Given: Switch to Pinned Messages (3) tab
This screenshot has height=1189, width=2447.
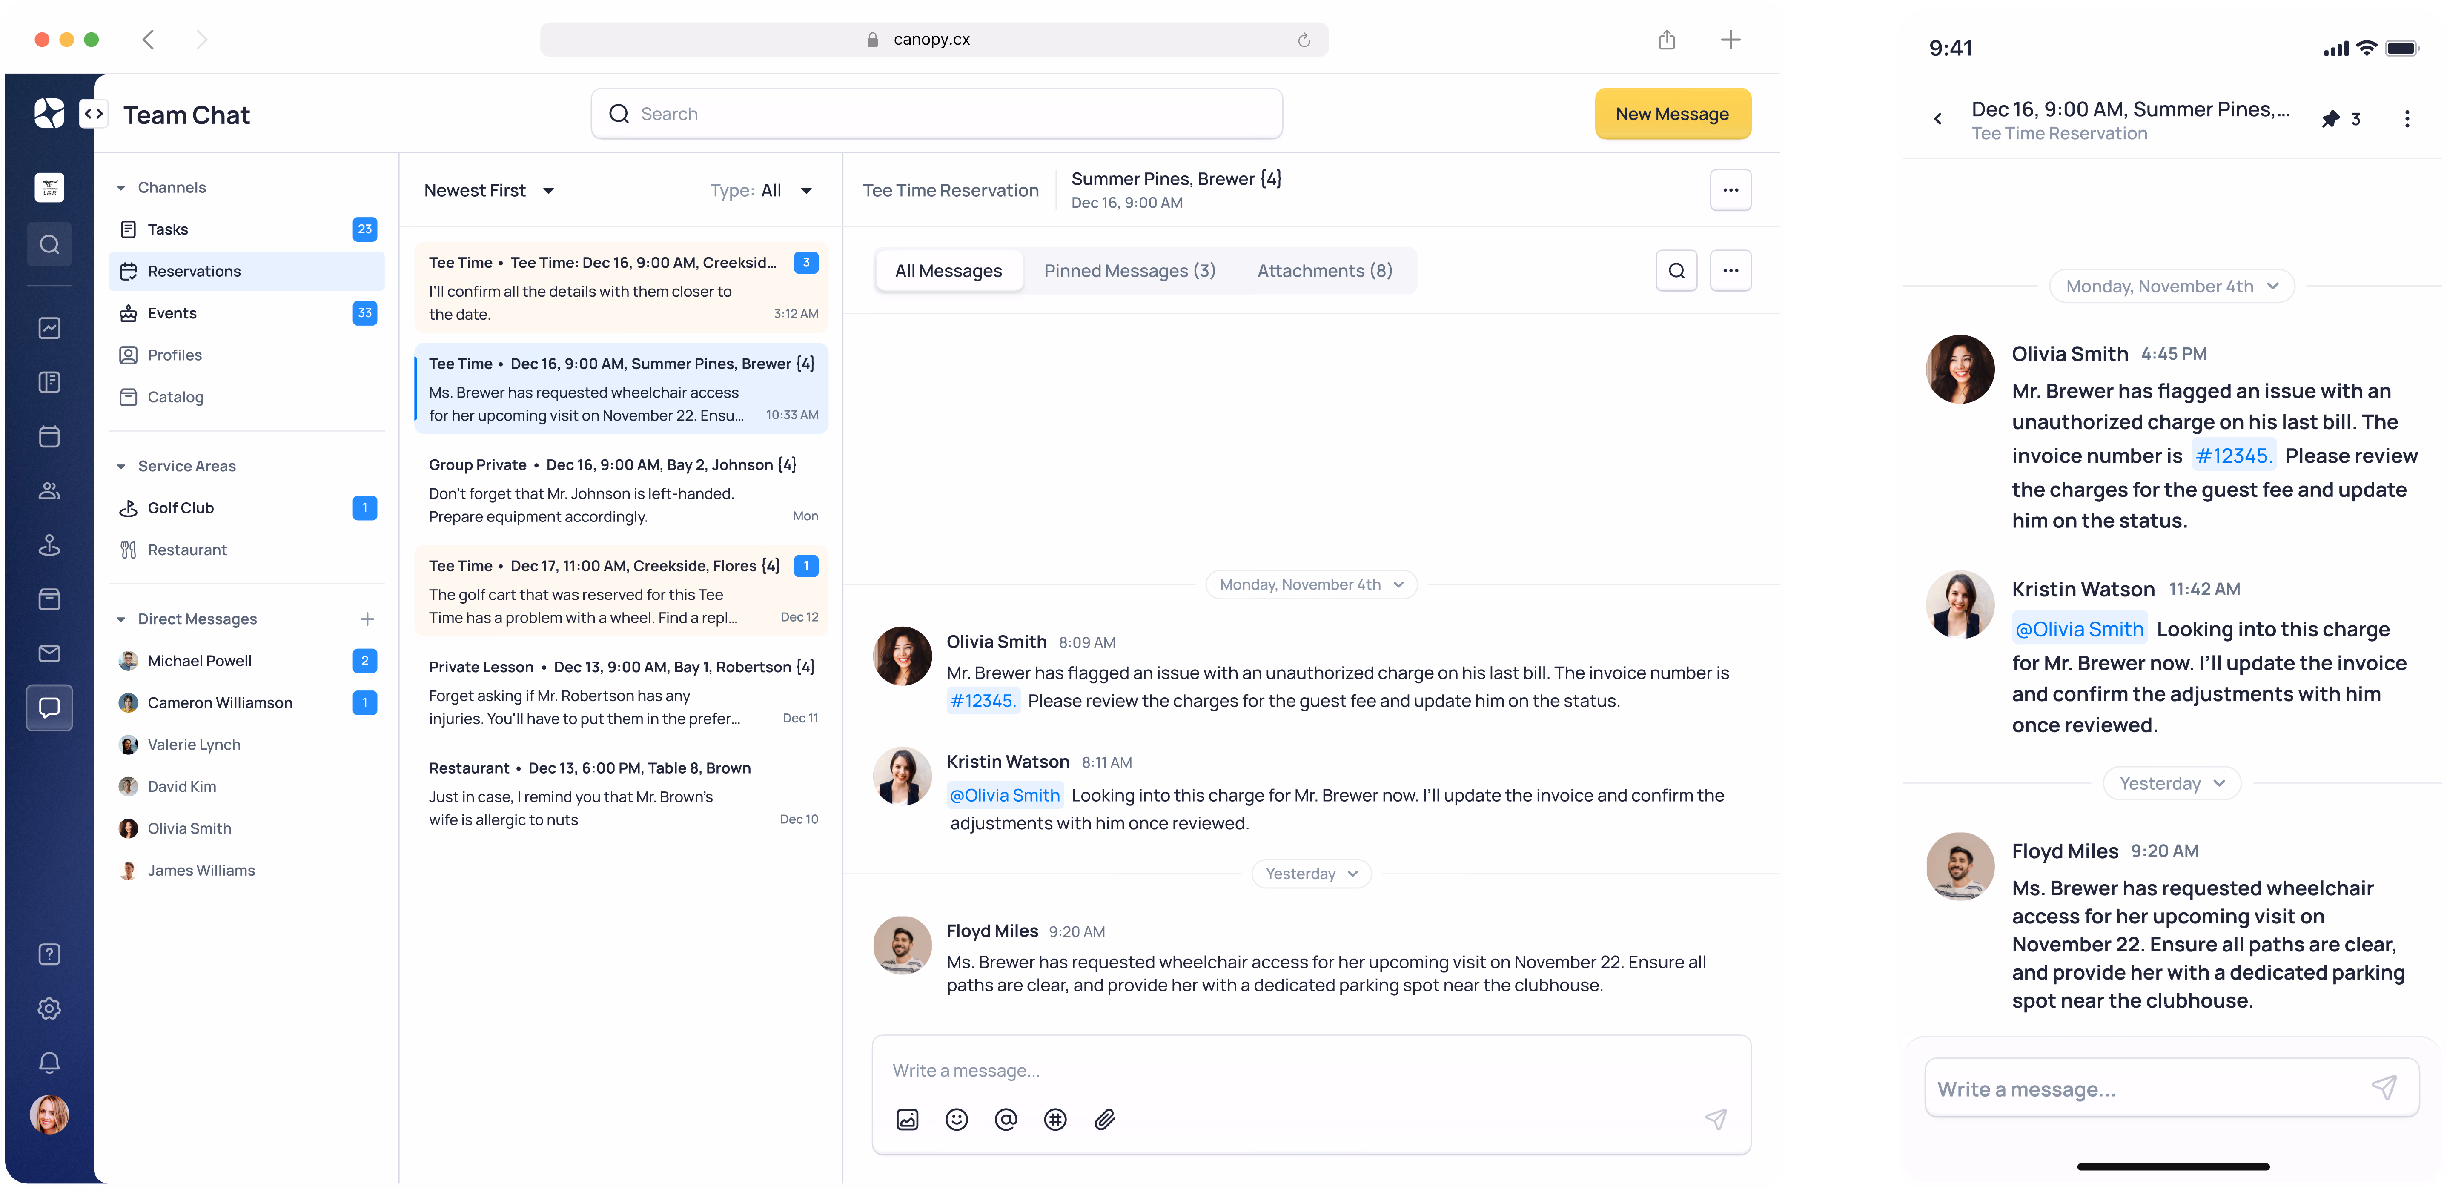Looking at the screenshot, I should [x=1129, y=272].
